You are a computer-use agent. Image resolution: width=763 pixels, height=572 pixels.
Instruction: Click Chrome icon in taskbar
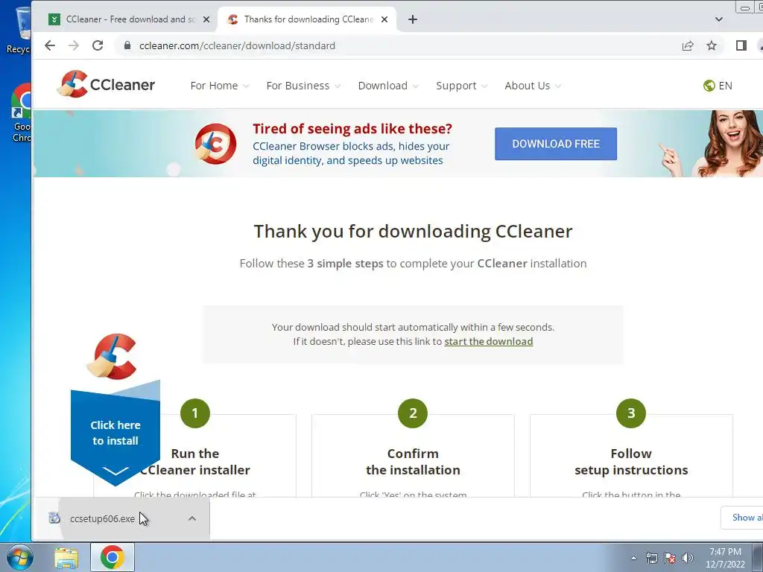pos(113,557)
